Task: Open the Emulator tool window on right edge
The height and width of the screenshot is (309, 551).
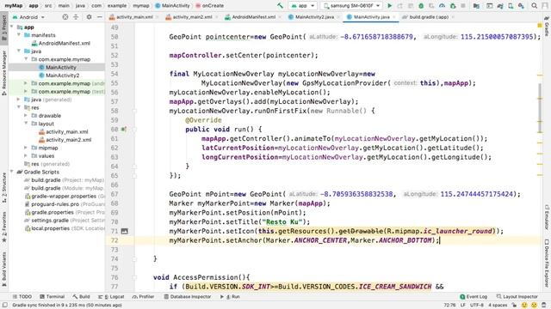Action: click(x=547, y=218)
